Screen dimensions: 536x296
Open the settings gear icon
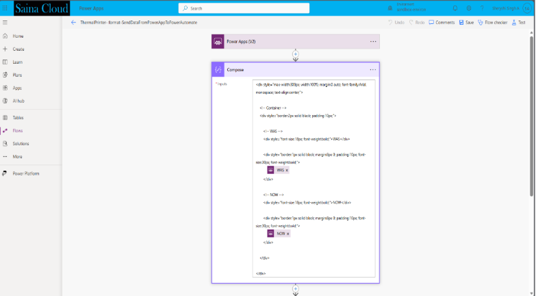(x=469, y=8)
